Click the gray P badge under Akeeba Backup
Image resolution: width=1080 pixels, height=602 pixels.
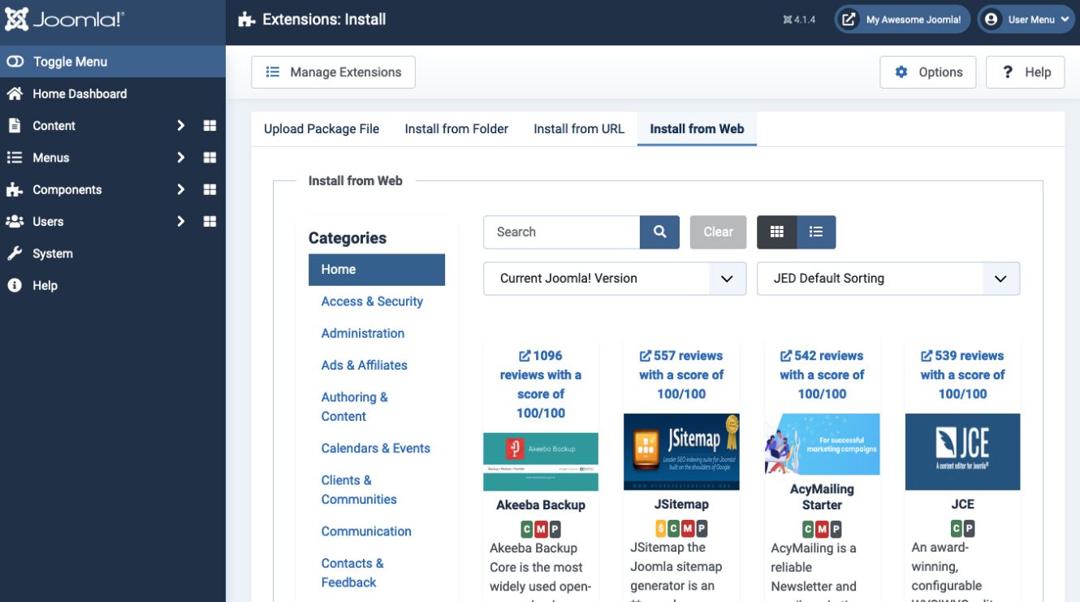pos(555,530)
